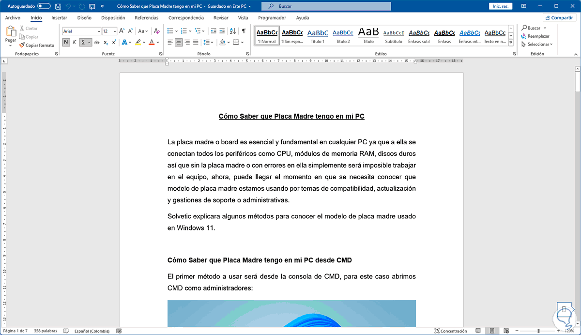The height and width of the screenshot is (335, 581).
Task: Toggle strikethrough (ab) formatting
Action: click(x=97, y=43)
